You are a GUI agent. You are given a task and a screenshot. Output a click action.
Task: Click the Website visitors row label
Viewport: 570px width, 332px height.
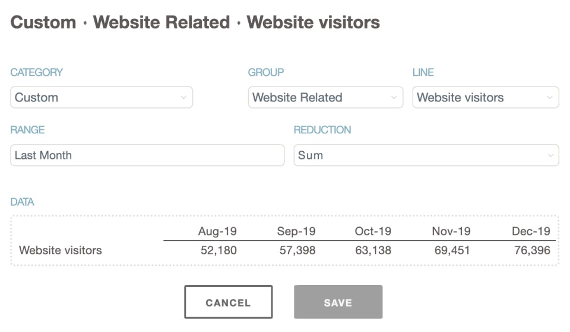coord(61,250)
